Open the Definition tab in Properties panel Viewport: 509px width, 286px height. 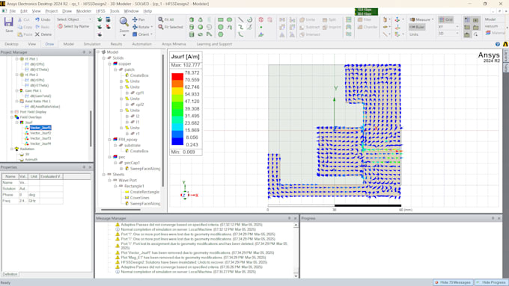tap(10, 274)
